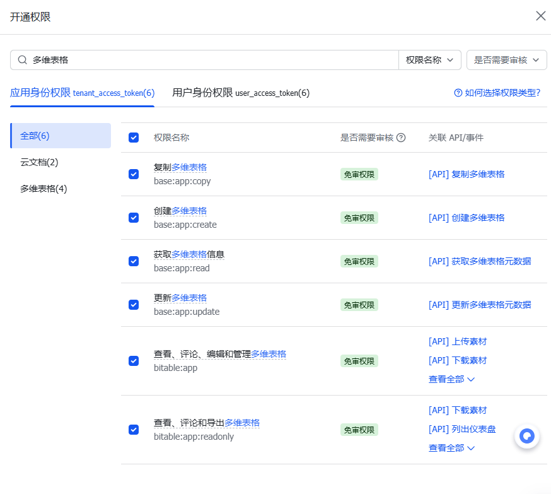Select the 应用身份权限 tenant_access_token tab
This screenshot has height=494, width=551.
pos(82,93)
